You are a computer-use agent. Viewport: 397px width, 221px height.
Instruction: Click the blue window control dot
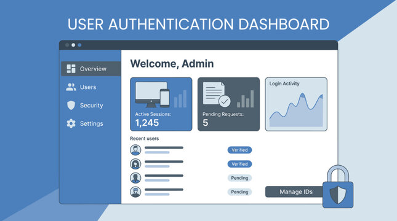tap(79, 45)
